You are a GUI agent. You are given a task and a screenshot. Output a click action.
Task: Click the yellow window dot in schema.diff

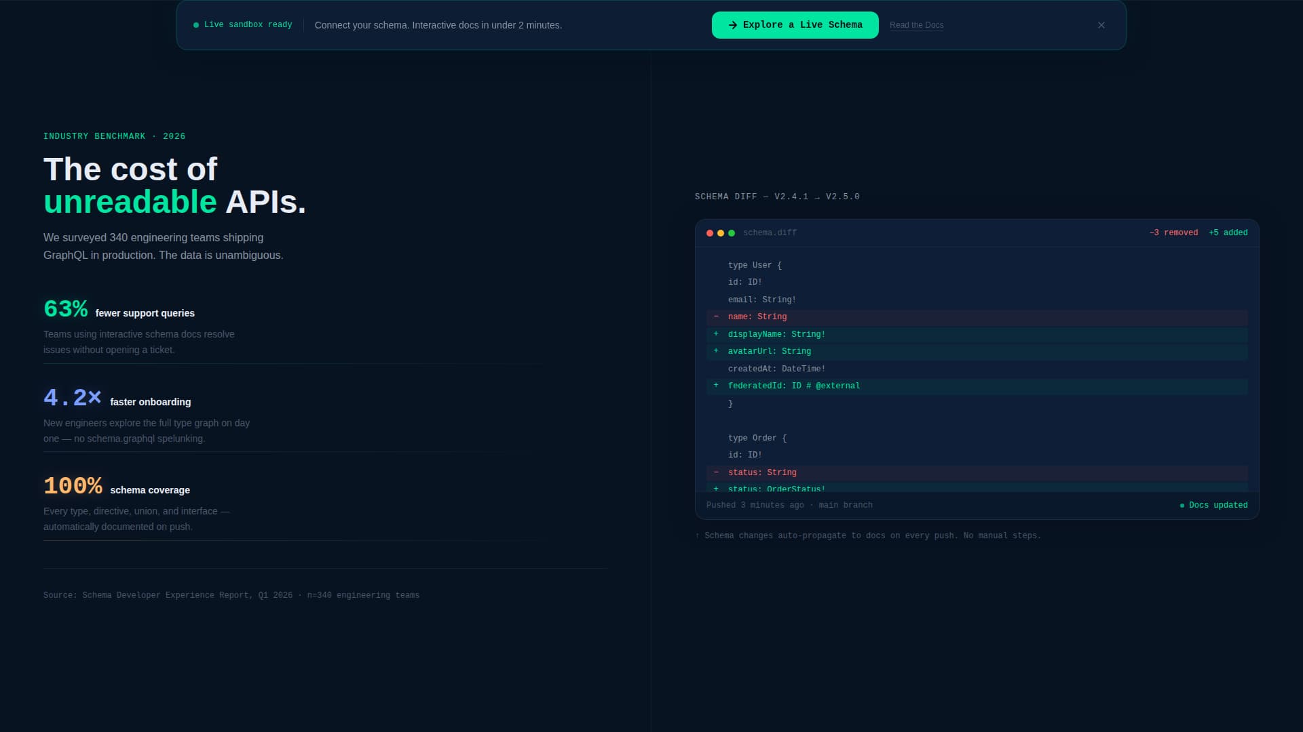[x=721, y=233]
